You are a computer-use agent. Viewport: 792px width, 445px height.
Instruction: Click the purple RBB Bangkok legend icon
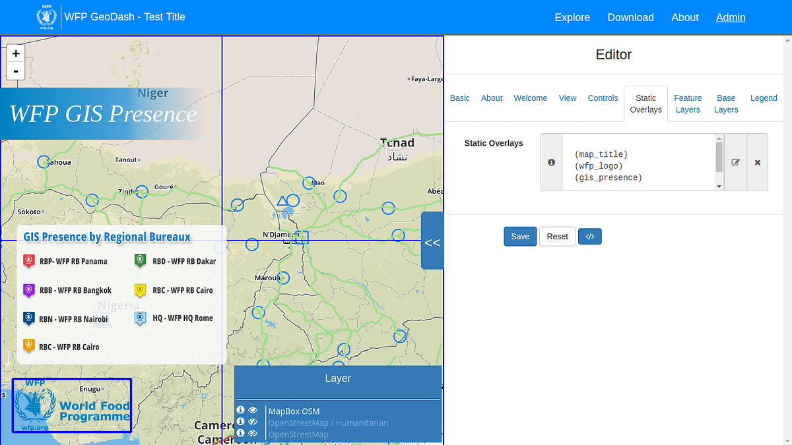pyautogui.click(x=28, y=290)
